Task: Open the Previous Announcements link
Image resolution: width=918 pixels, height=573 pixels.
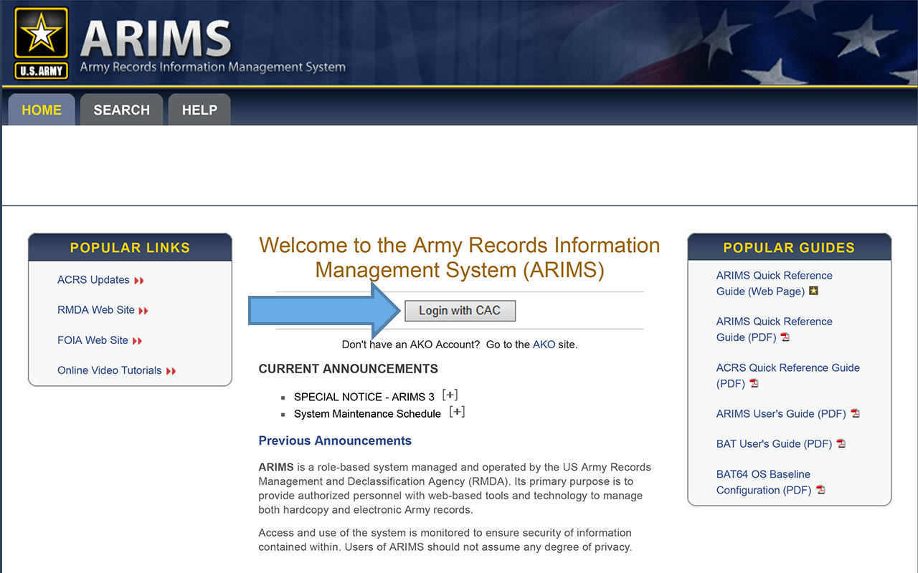Action: point(335,440)
